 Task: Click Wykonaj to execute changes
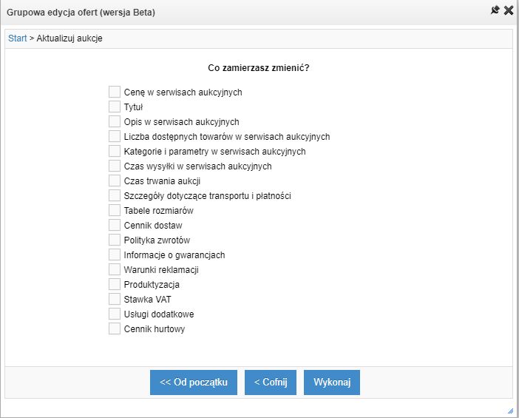pos(332,382)
